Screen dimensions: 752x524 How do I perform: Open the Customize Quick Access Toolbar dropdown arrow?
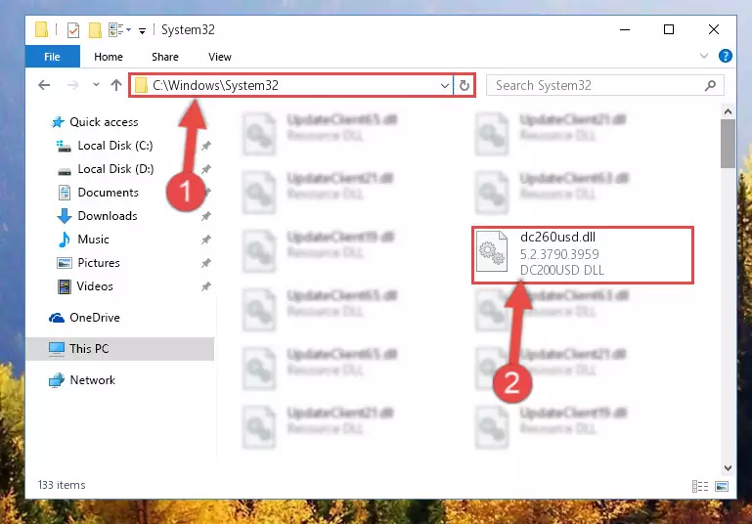tap(142, 31)
